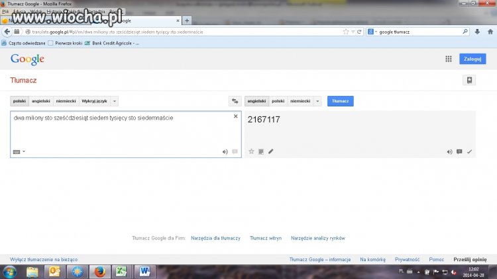
Task: Switch to Firefox in taskbar
Action: point(99,272)
